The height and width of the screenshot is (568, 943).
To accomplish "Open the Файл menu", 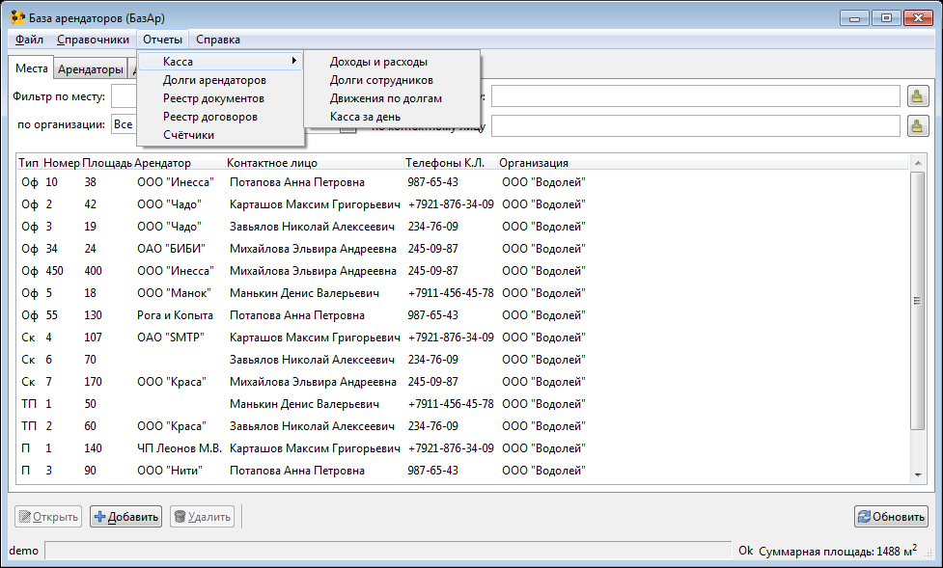I will click(x=29, y=40).
